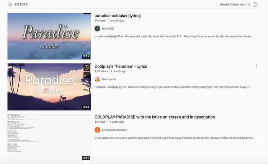Go to the BAJAARE channel name
This screenshot has width=268, height=164.
[x=108, y=28]
